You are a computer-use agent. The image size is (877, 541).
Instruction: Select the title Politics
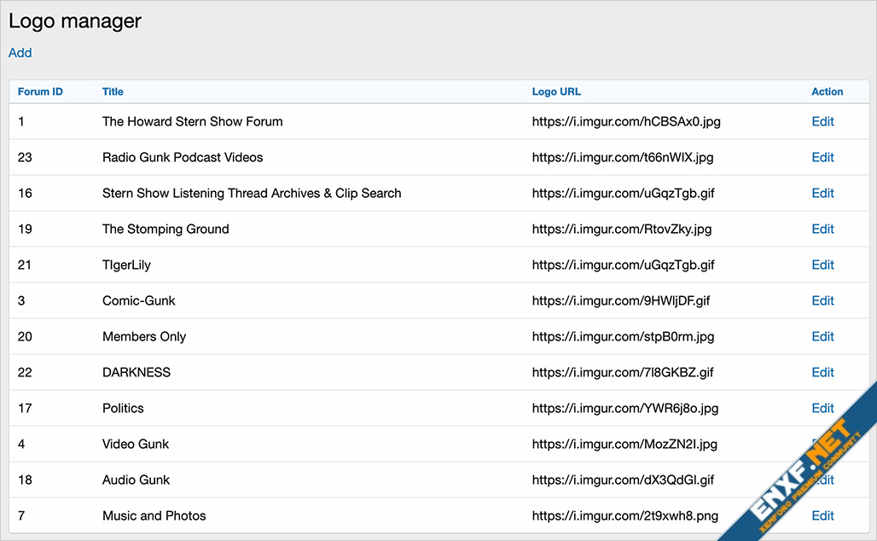pyautogui.click(x=123, y=408)
